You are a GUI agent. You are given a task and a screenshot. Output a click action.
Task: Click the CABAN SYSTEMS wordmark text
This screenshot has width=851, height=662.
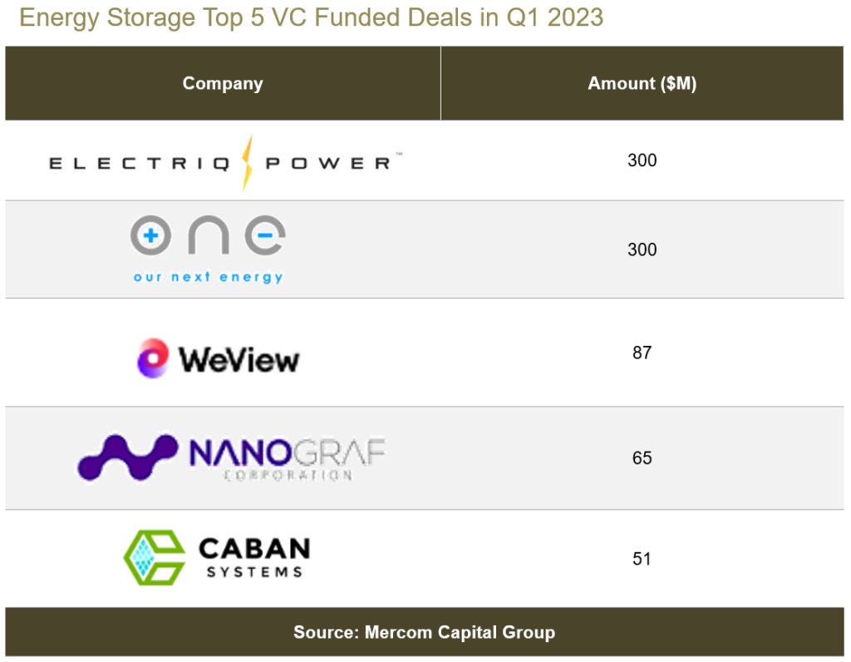[x=254, y=557]
